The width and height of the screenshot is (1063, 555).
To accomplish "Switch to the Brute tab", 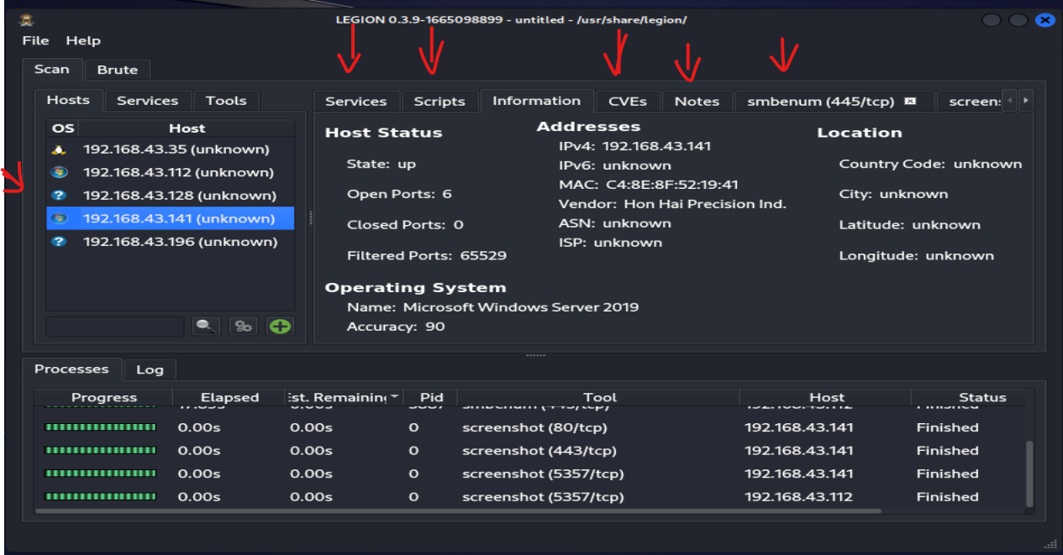I will 117,70.
